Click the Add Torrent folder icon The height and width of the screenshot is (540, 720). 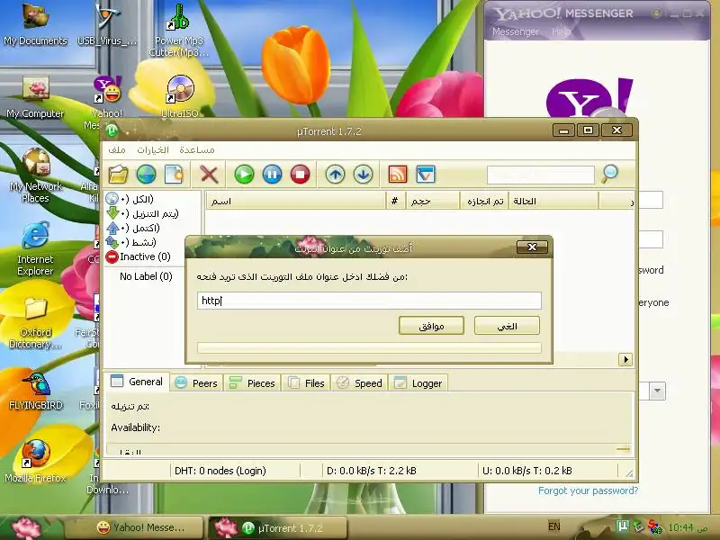point(118,175)
